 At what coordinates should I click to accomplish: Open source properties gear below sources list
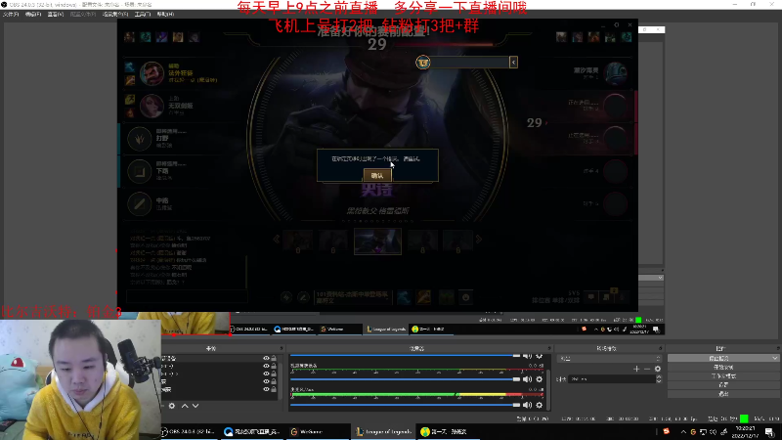[172, 406]
